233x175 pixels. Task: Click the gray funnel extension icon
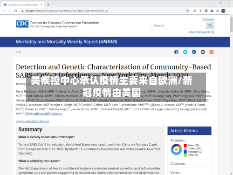(x=200, y=11)
